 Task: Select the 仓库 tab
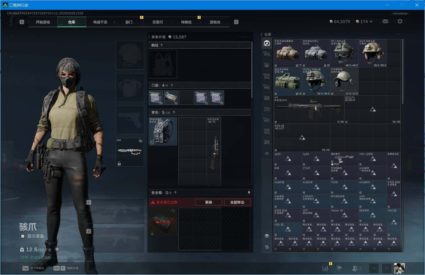coord(72,22)
